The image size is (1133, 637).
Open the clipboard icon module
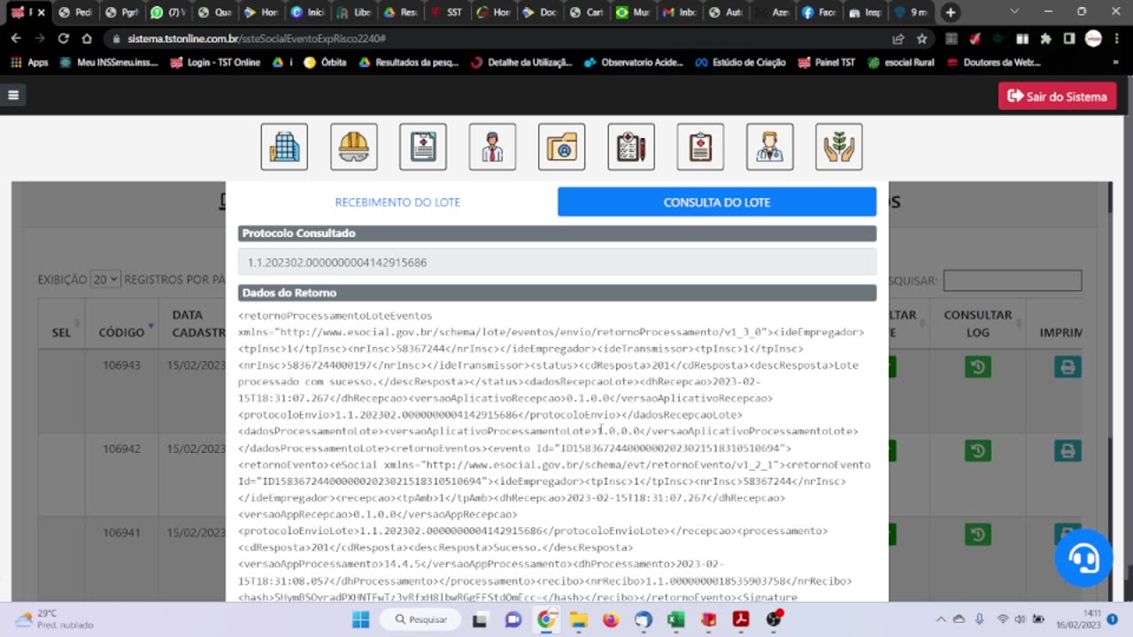coord(700,147)
